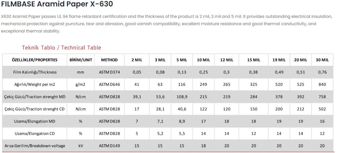339x153 pixels.
Task: Select the BİRİM/UNIT column header
Action: [81, 60]
